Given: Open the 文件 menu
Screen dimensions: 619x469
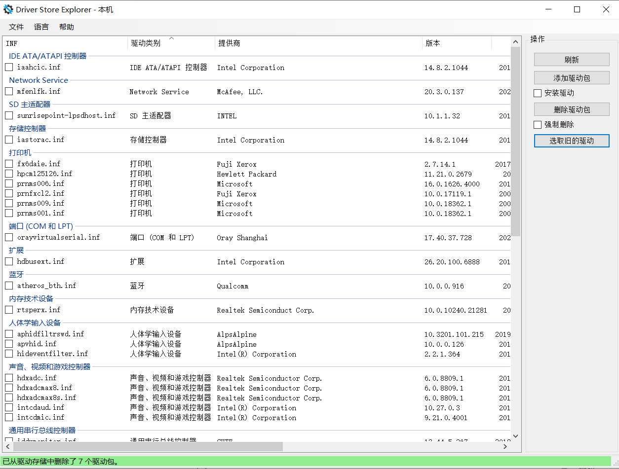Looking at the screenshot, I should click(16, 27).
